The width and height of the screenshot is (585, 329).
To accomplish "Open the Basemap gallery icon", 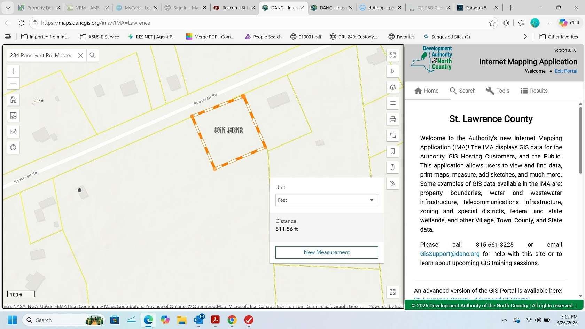I will pyautogui.click(x=392, y=55).
